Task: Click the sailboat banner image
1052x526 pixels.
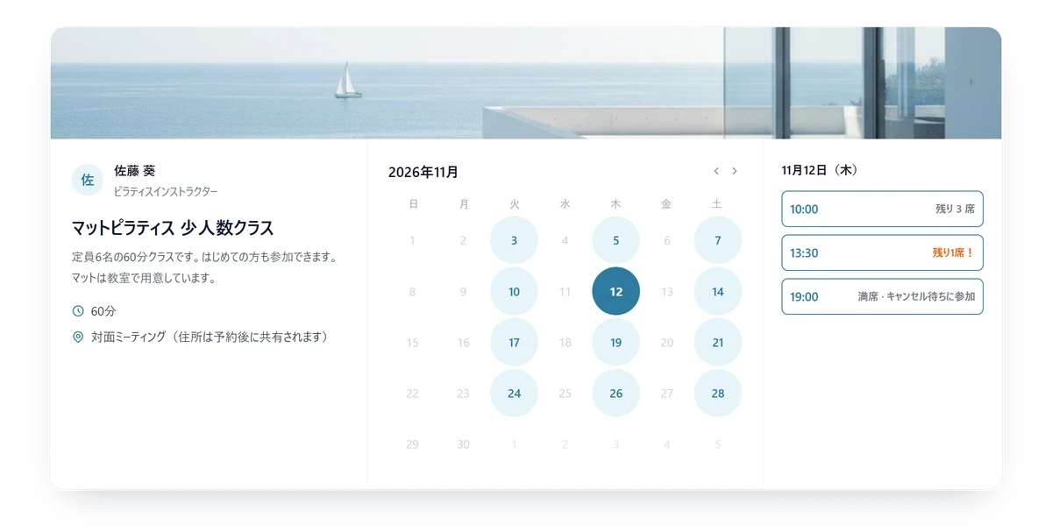Action: (526, 82)
